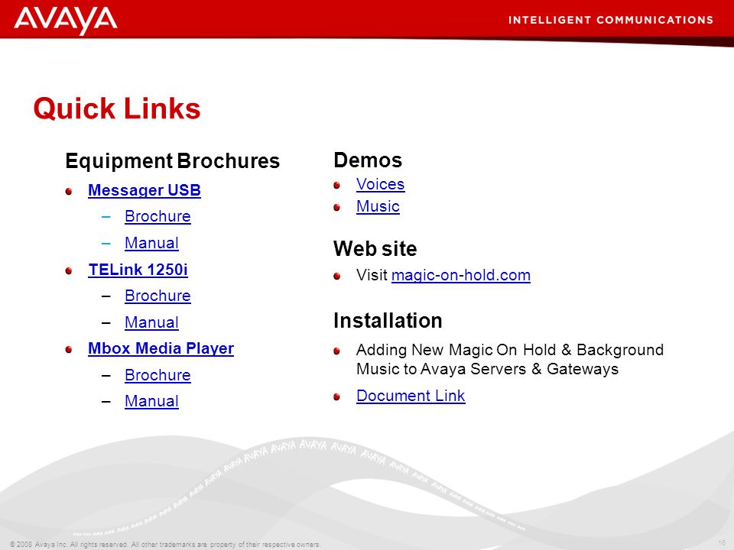Open Manual link under Messager USB

click(x=151, y=243)
